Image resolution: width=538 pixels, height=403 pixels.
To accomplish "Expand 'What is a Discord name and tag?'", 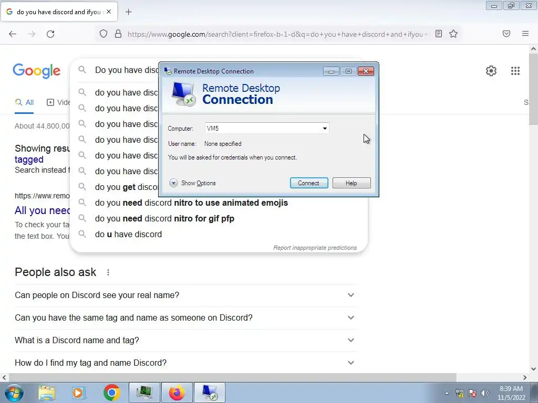I will click(x=186, y=340).
